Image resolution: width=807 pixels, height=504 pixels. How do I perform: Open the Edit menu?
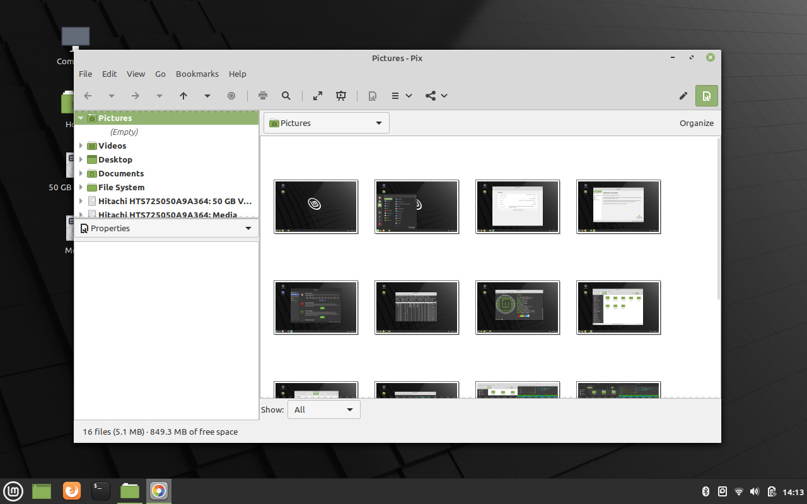(x=109, y=74)
